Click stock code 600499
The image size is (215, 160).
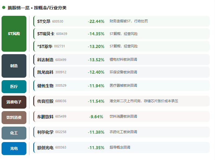(x=61, y=60)
